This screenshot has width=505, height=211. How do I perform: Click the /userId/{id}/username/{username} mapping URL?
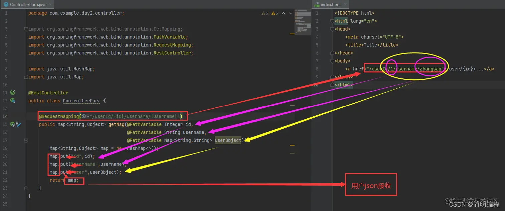[135, 116]
